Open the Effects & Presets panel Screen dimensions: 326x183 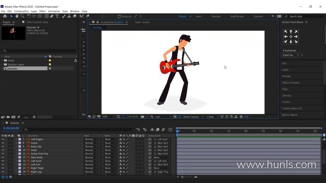click(291, 83)
